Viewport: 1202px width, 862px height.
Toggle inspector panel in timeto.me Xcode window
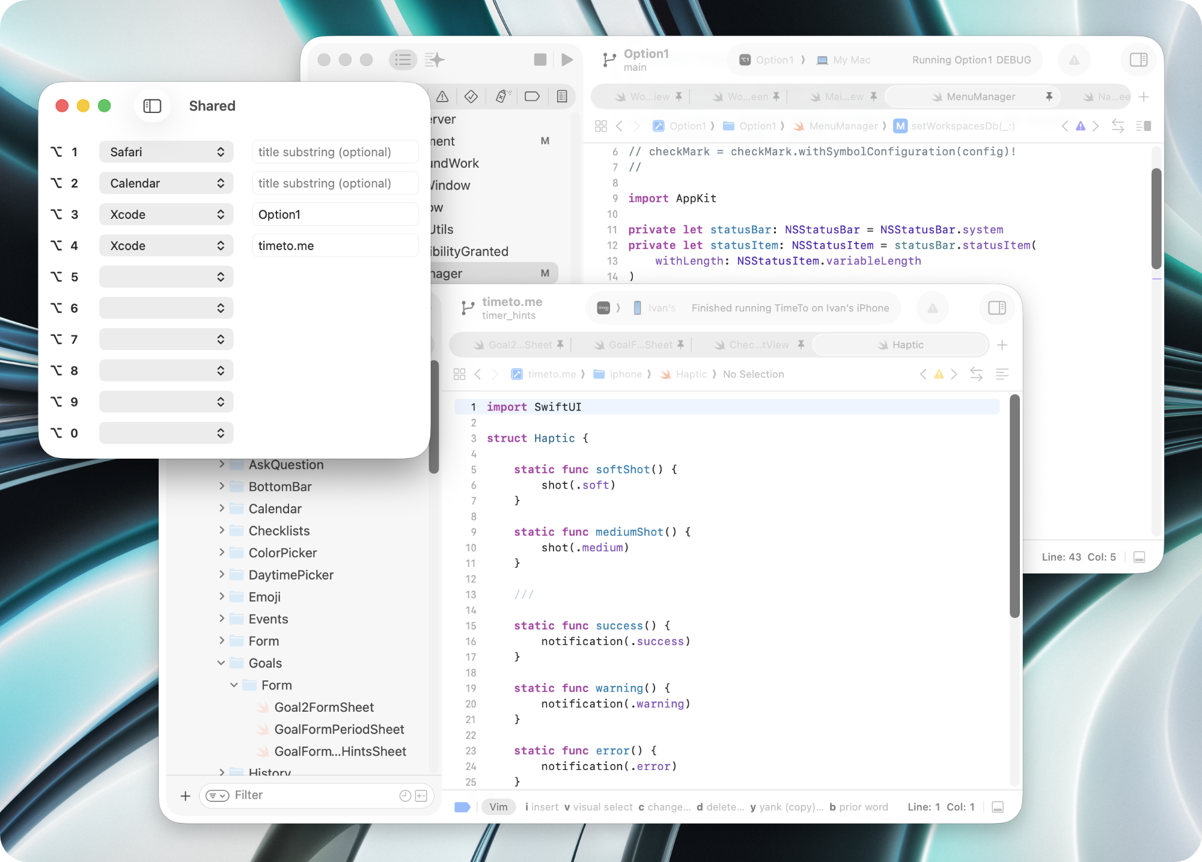(x=996, y=308)
